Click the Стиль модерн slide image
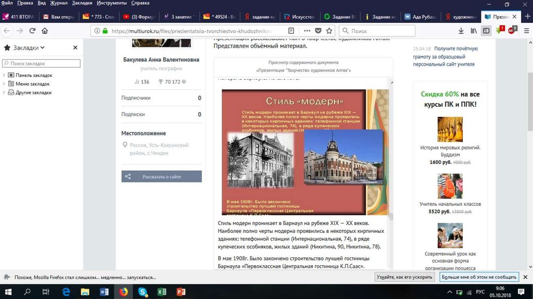Viewport: 533px width, 299px height. coord(294,152)
